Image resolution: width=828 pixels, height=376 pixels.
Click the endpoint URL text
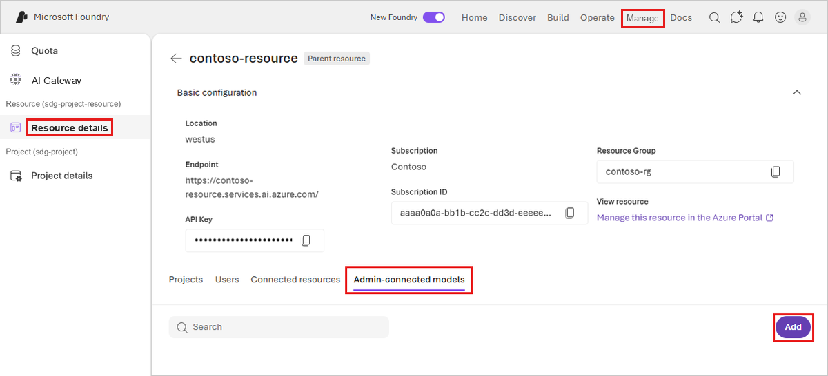click(x=252, y=187)
